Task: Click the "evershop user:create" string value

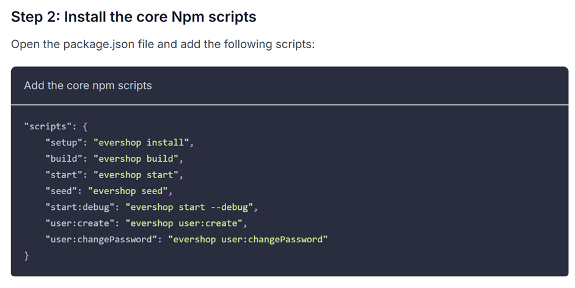Action: 186,223
